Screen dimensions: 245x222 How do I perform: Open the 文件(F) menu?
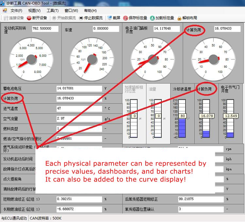coord(16,10)
